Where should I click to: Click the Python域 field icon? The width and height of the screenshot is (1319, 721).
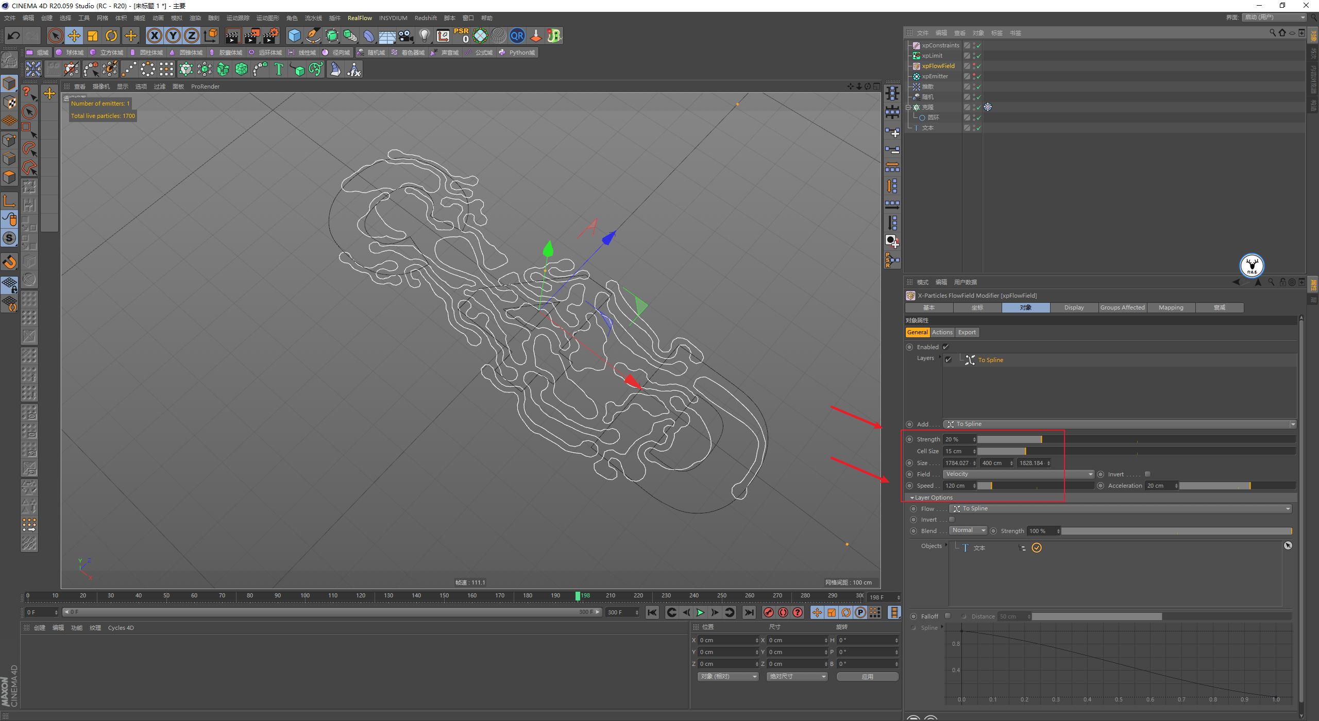(x=502, y=52)
